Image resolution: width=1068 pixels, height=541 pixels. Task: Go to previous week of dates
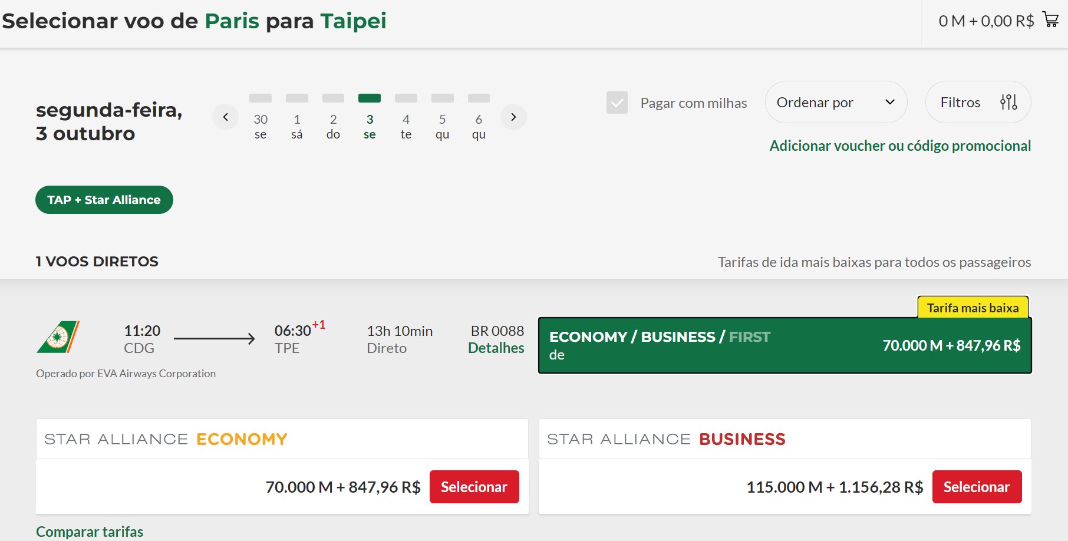pyautogui.click(x=225, y=117)
